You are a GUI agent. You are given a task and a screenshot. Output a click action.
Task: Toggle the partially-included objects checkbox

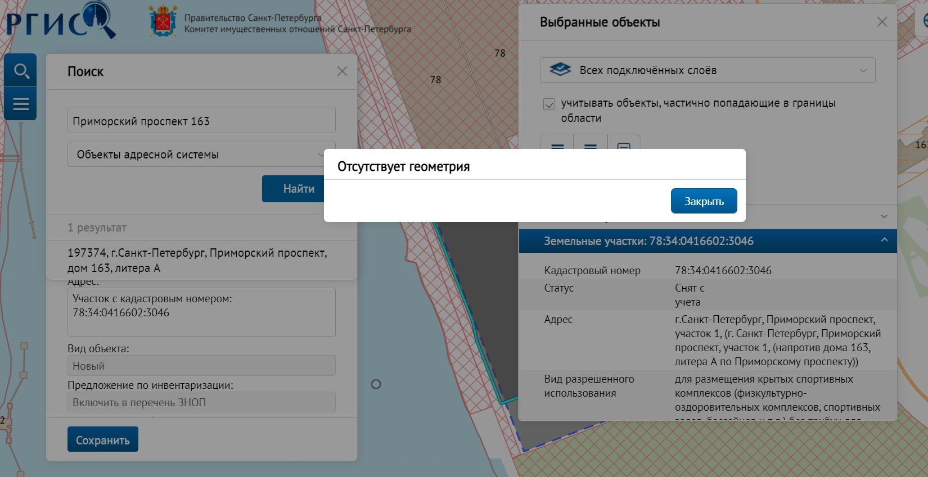pyautogui.click(x=549, y=104)
